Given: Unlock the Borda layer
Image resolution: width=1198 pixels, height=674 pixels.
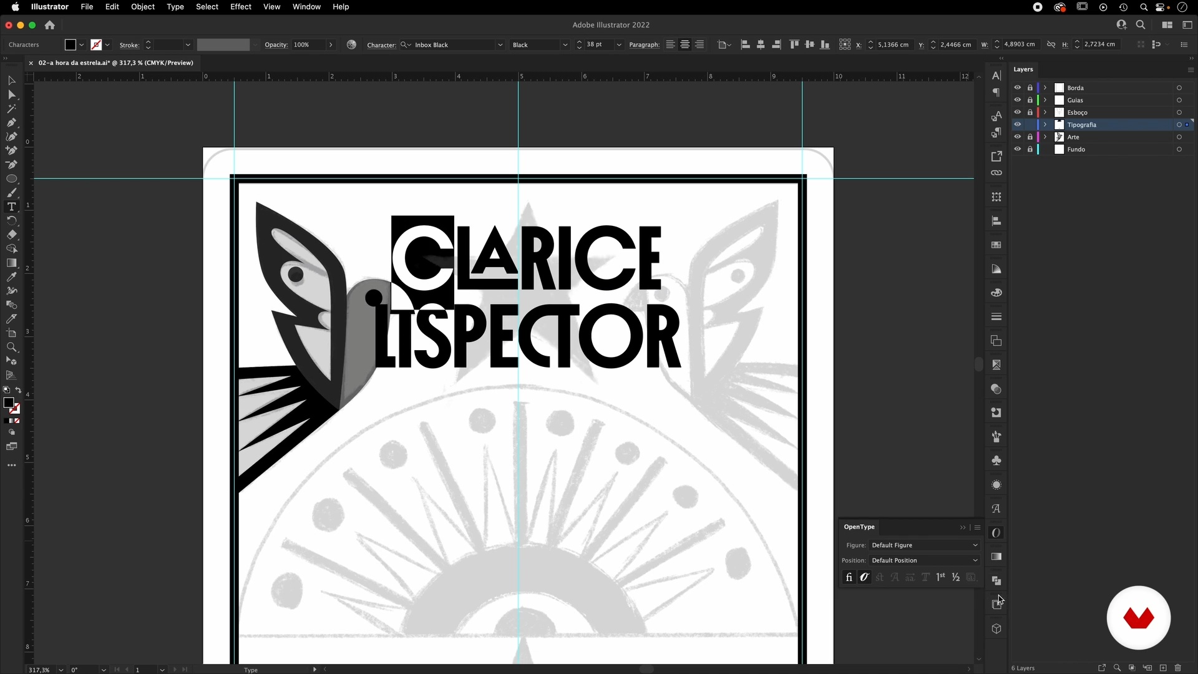Looking at the screenshot, I should click(x=1030, y=88).
